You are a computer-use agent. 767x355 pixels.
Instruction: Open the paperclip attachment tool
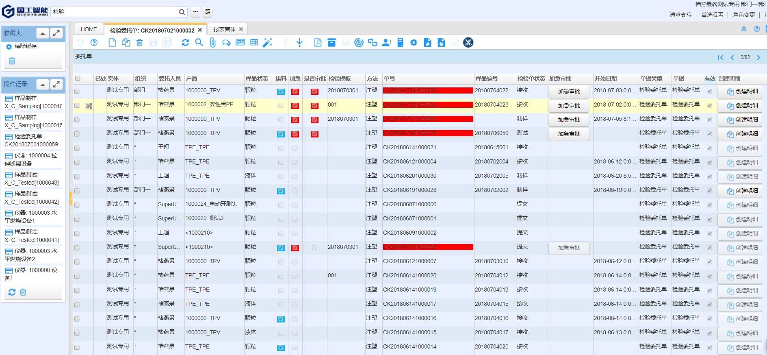[212, 43]
